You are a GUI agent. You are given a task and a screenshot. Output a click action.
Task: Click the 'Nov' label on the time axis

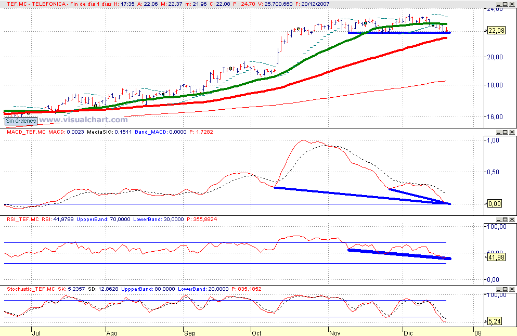click(334, 333)
